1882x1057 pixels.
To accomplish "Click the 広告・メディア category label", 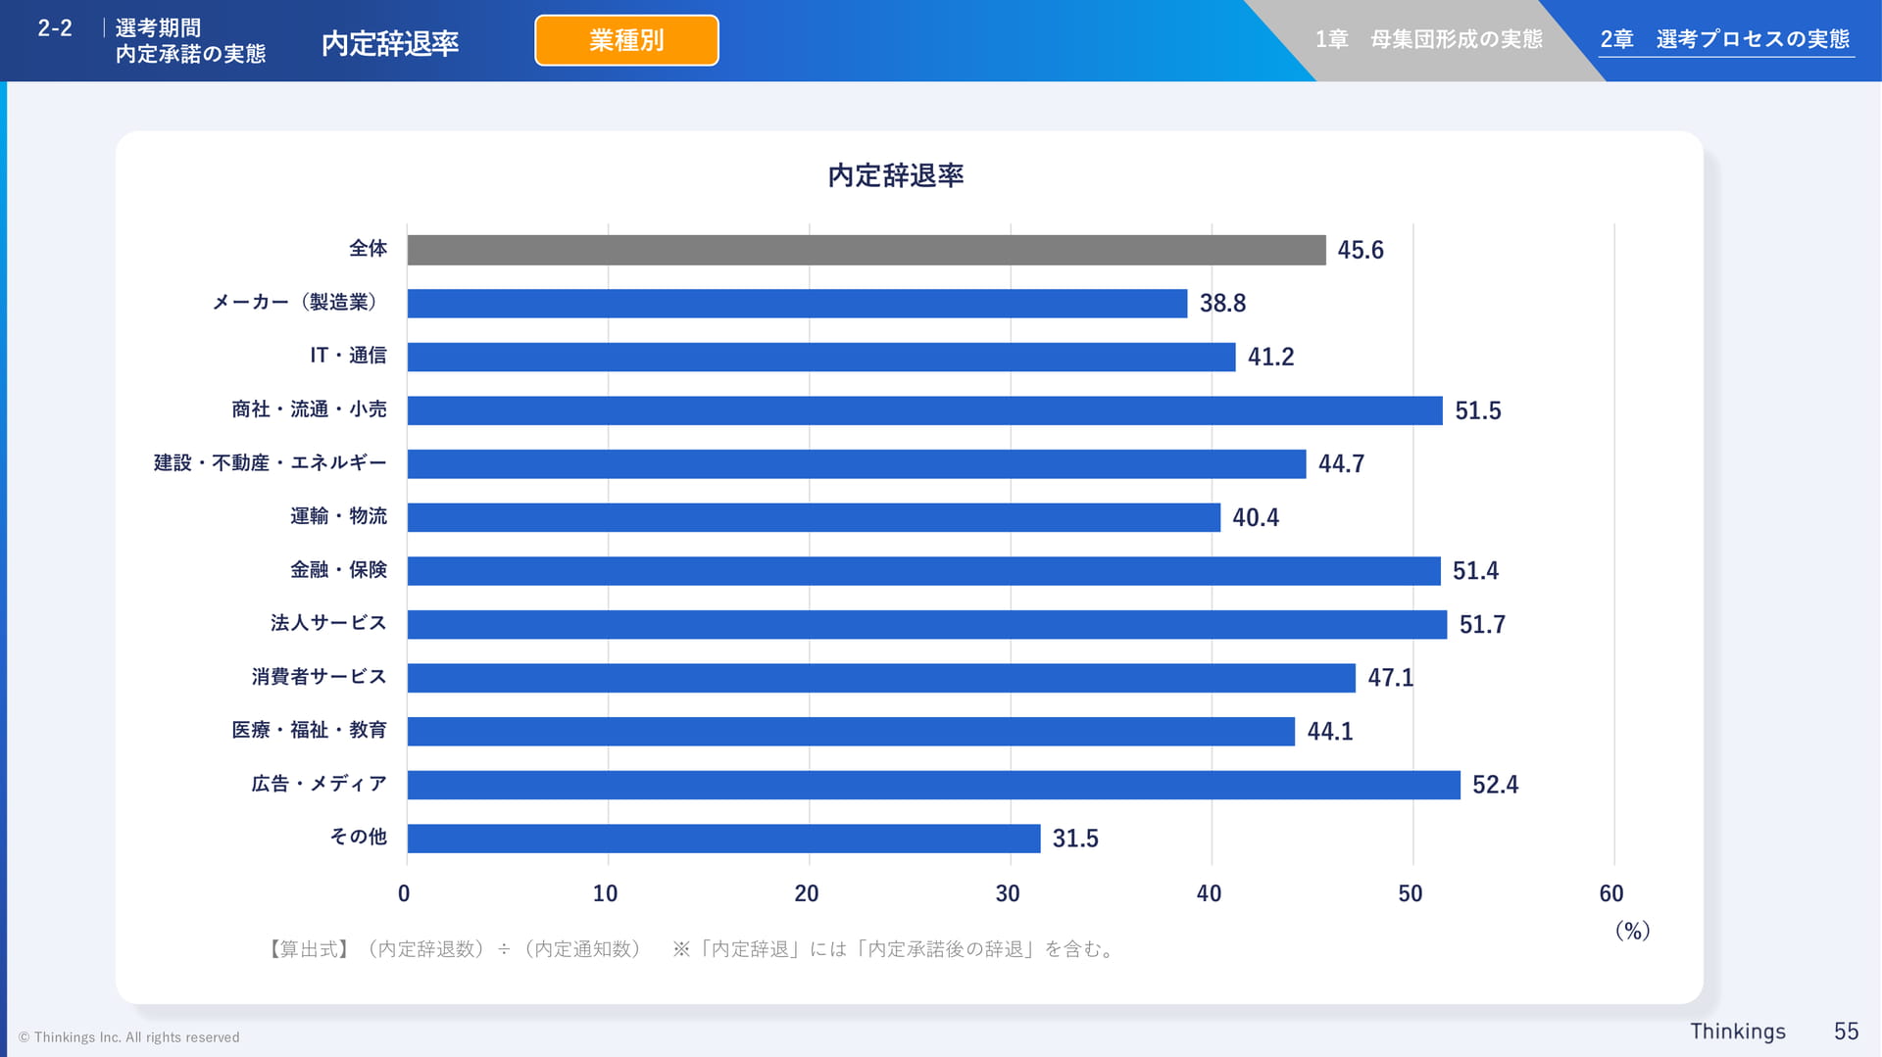I will click(x=320, y=783).
